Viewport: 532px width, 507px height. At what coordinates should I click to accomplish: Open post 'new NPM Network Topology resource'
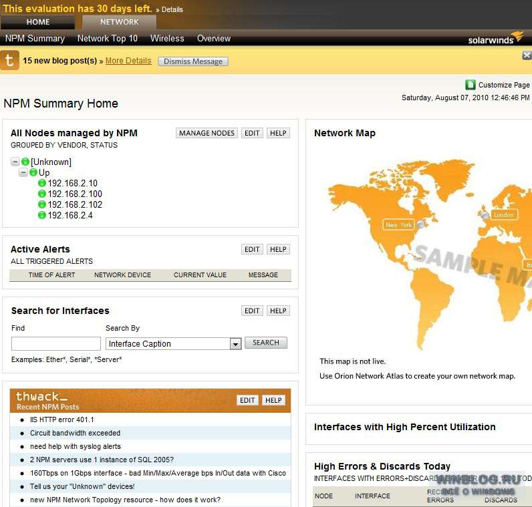pos(125,500)
